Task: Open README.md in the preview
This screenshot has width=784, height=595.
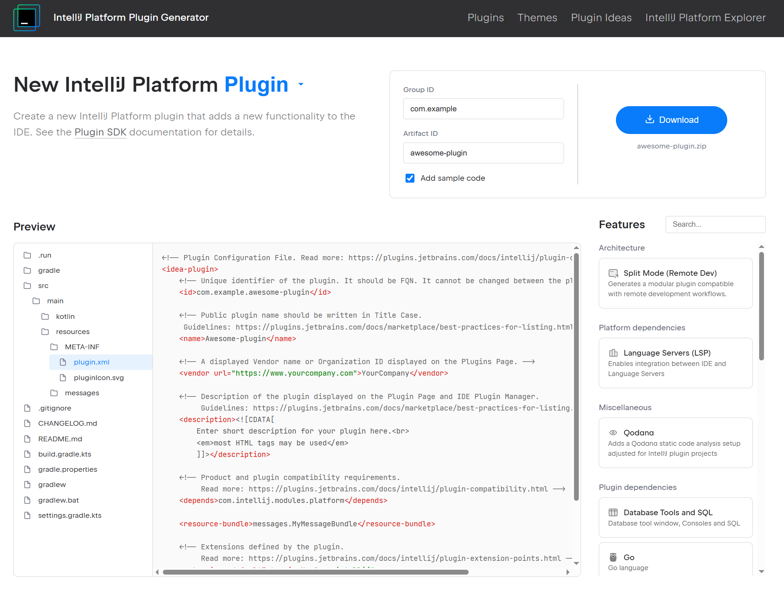Action: pos(60,439)
